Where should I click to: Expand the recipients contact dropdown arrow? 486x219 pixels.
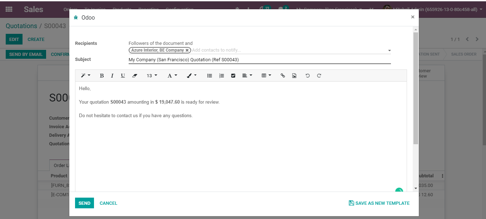coord(389,51)
